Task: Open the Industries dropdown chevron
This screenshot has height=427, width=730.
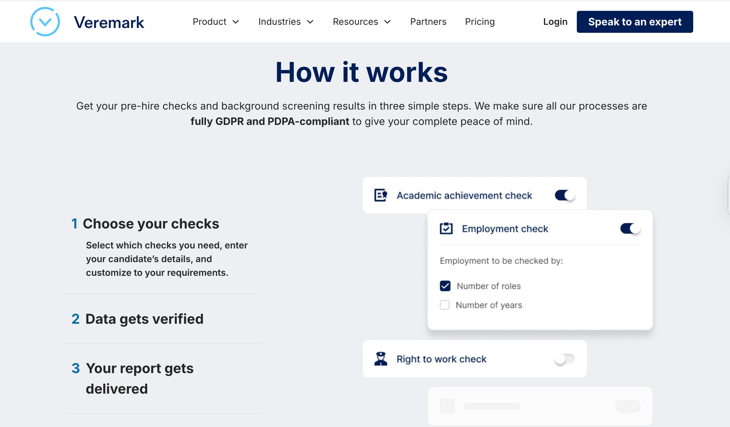Action: 310,22
